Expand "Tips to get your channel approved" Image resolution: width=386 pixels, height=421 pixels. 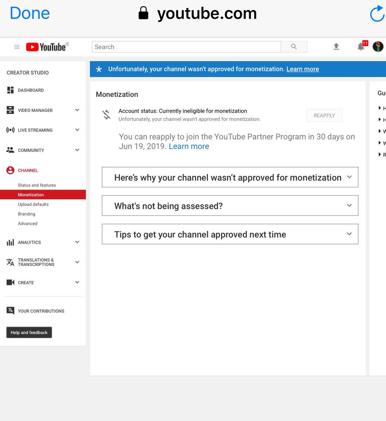point(230,234)
